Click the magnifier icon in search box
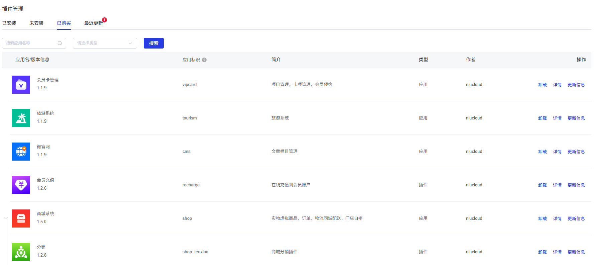597x265 pixels. (60, 43)
